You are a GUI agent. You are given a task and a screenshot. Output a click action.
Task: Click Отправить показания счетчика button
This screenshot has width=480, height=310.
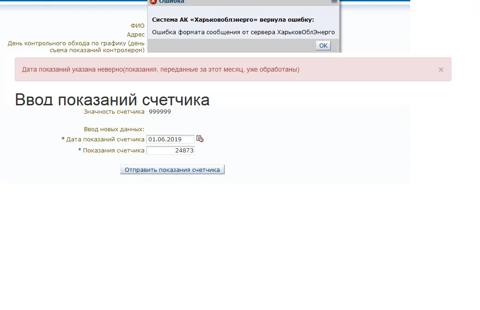coord(172,170)
